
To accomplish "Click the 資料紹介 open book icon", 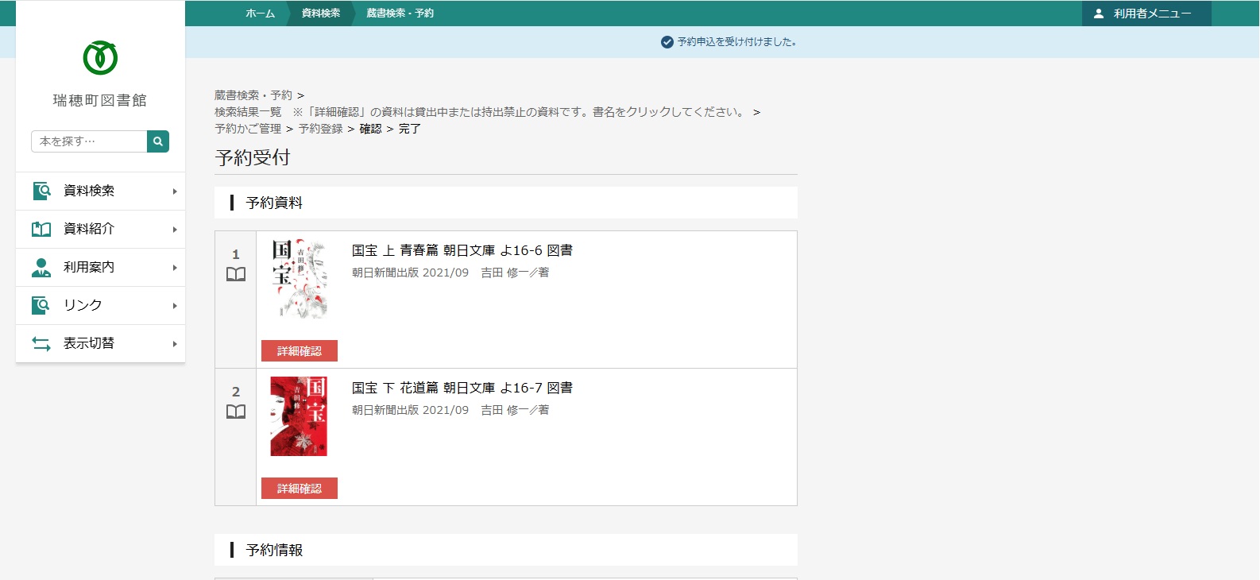I will (x=41, y=229).
